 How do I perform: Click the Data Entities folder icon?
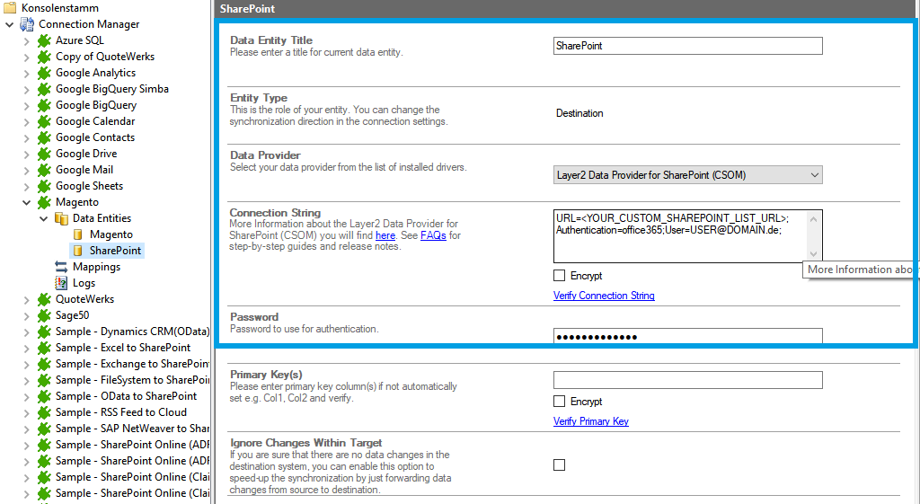(x=61, y=218)
